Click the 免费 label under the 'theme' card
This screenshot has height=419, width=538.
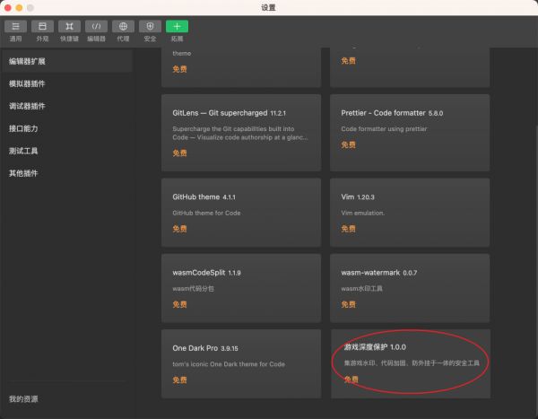point(179,69)
